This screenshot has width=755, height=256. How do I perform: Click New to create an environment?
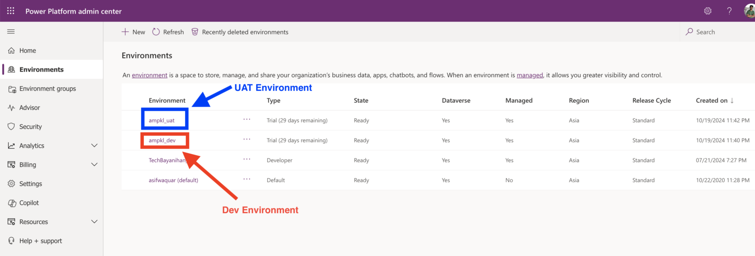coord(134,32)
